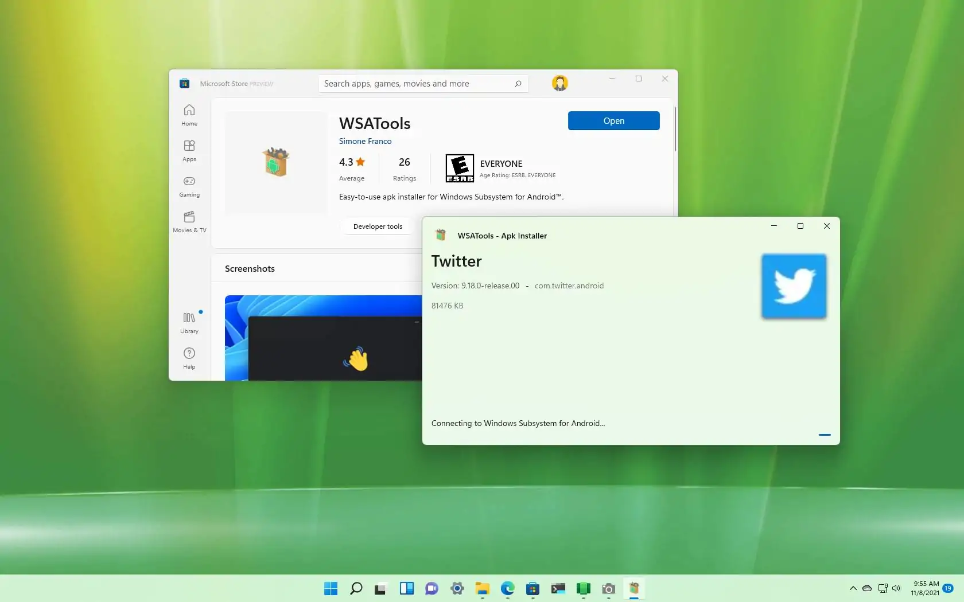Open the clock and date in taskbar

pyautogui.click(x=925, y=588)
